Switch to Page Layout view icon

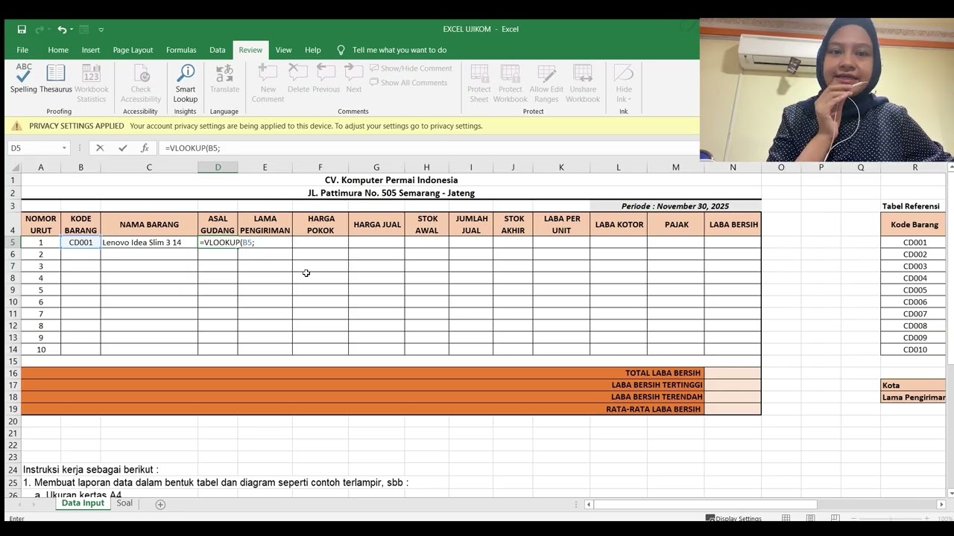(x=811, y=518)
